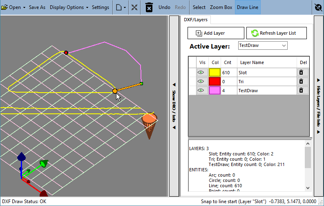Screen dimensions: 324x206
Task: Click DXF Draw Status text
Action: point(24,202)
